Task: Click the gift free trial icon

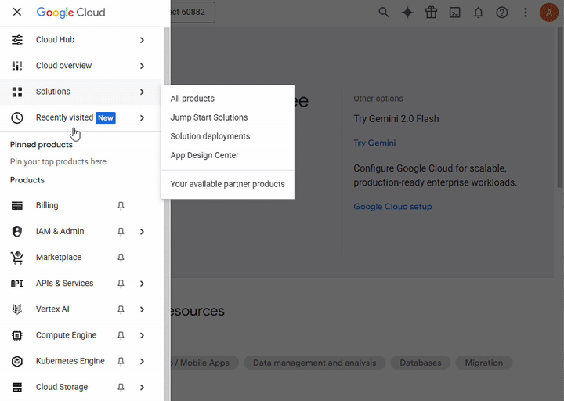Action: tap(431, 13)
